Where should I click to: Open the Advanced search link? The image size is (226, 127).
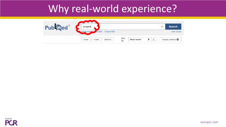pyautogui.click(x=85, y=32)
